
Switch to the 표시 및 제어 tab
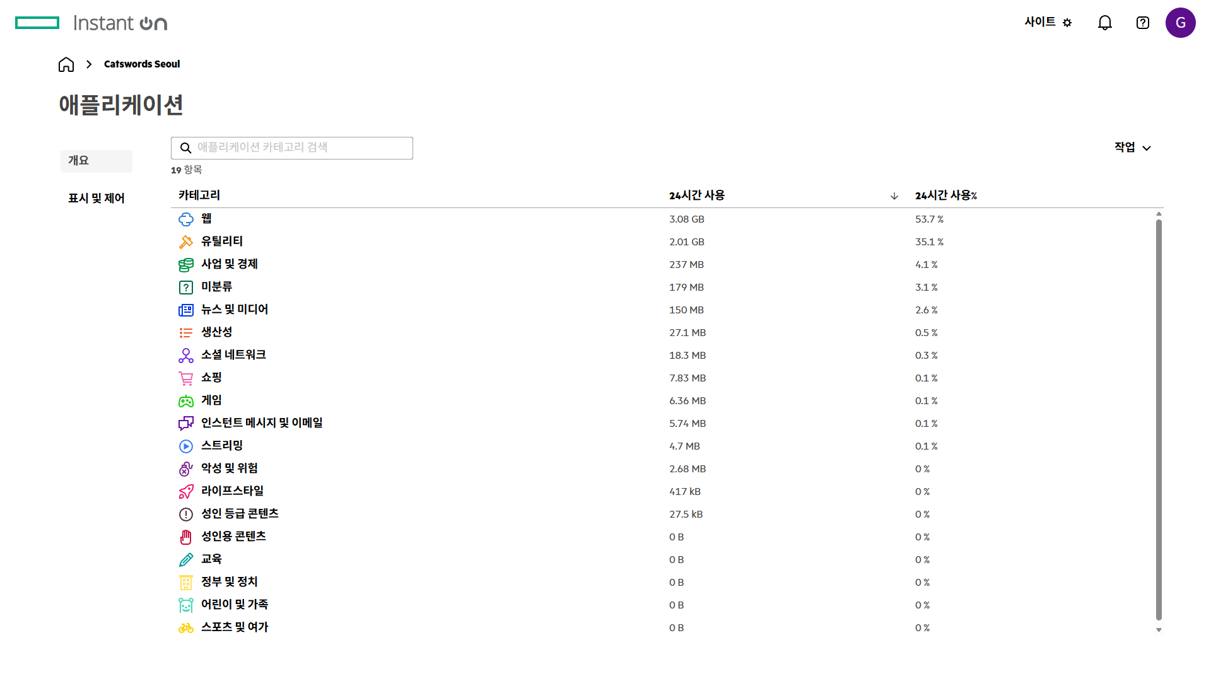click(x=96, y=199)
